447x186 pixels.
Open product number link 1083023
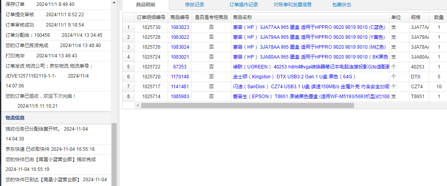180,27
